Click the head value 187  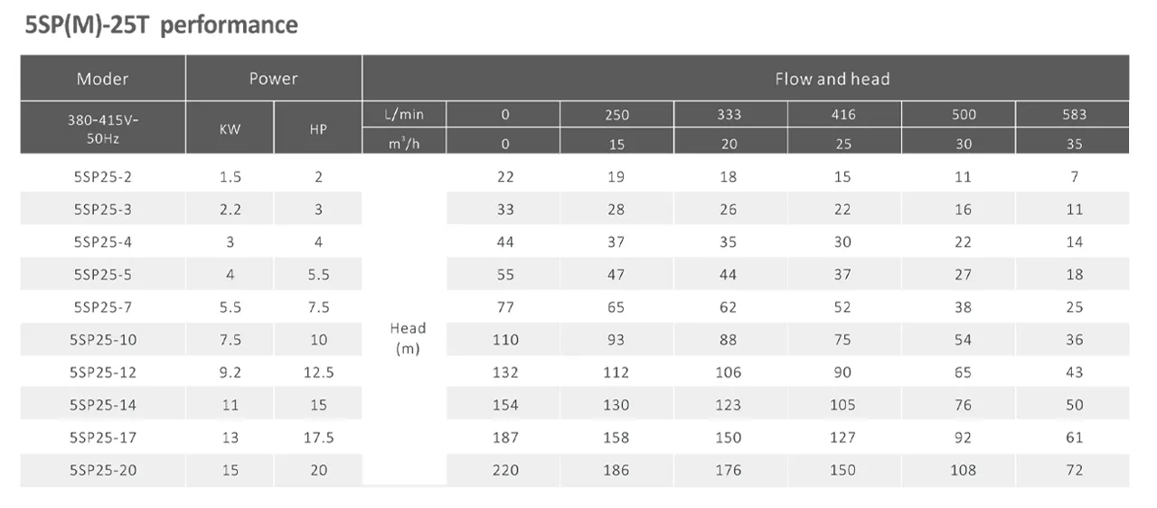505,437
